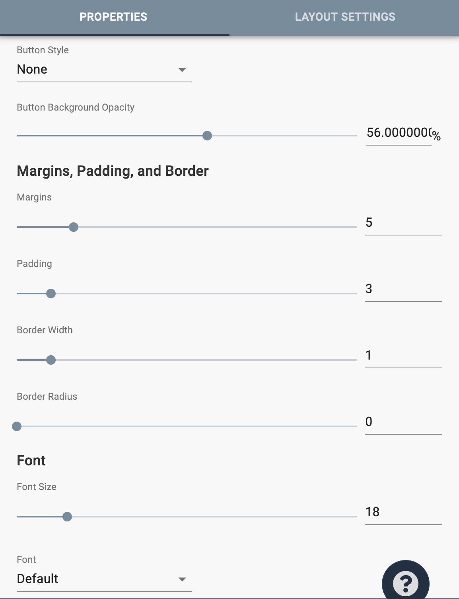459x599 pixels.
Task: Click the opacity percentage input field
Action: pyautogui.click(x=398, y=133)
